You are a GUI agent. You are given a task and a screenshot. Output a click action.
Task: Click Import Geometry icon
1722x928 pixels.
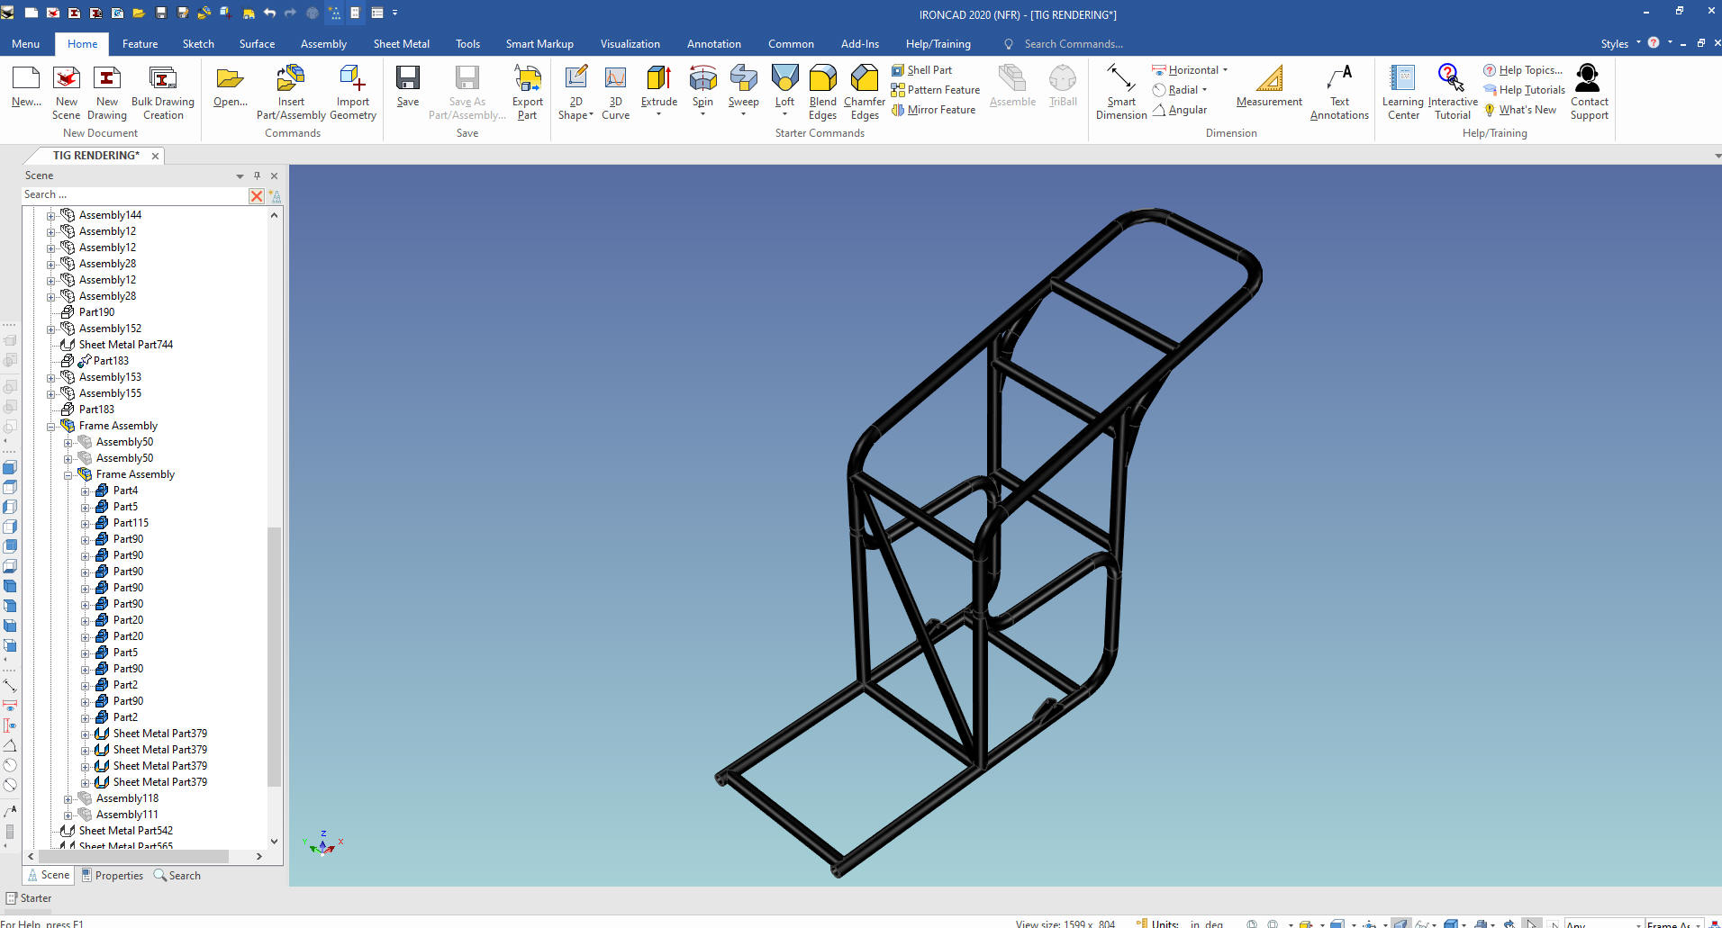tap(353, 80)
